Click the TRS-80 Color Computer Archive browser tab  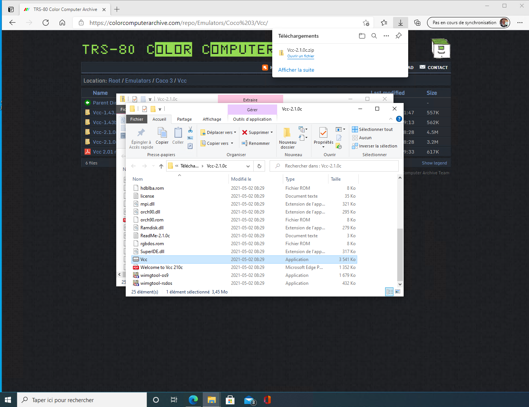tap(64, 9)
